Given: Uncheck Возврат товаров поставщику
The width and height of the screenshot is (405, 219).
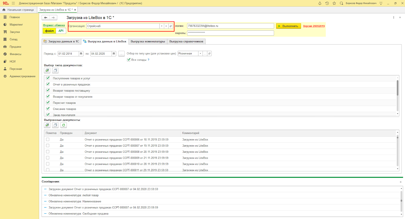Looking at the screenshot, I should pyautogui.click(x=48, y=90).
